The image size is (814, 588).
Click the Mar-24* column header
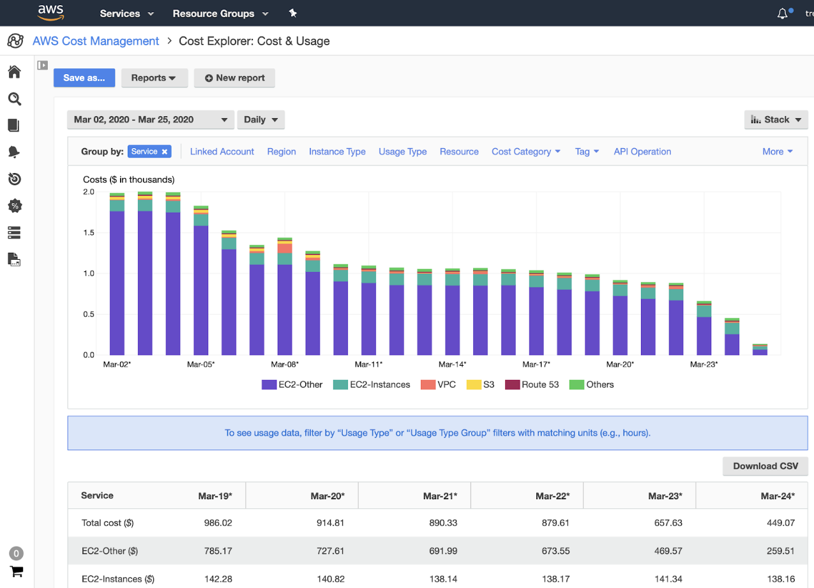tap(778, 496)
